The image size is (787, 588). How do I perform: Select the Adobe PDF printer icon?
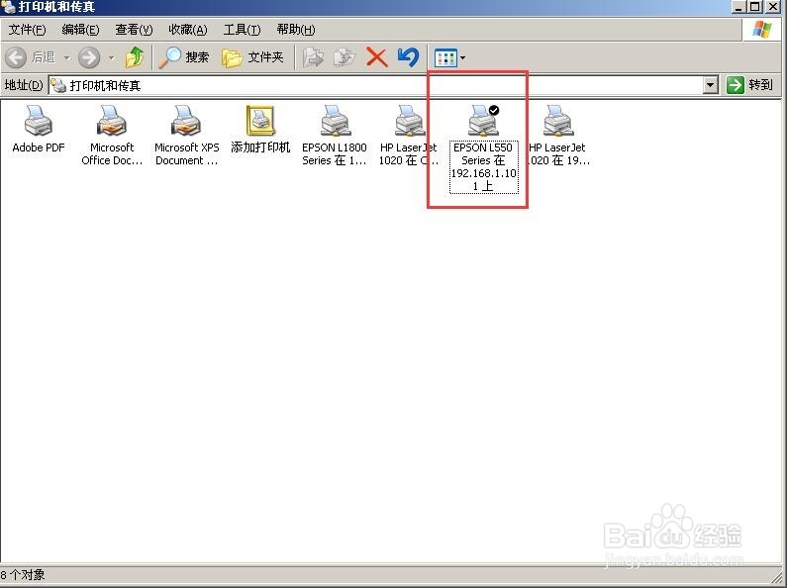39,121
